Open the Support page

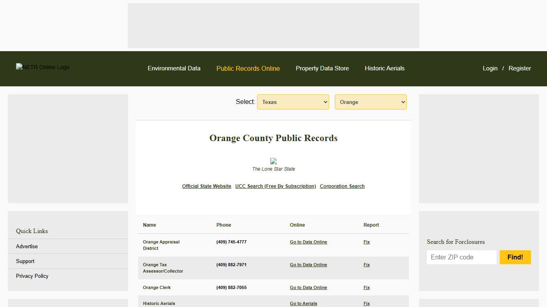click(25, 261)
